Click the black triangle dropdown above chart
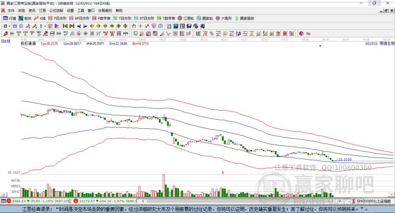 (x=320, y=46)
